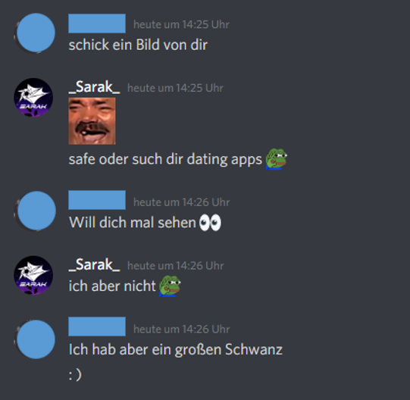Screen dimensions: 410x400
Task: Click redacted username above 'Ich hab aber'
Action: (97, 327)
